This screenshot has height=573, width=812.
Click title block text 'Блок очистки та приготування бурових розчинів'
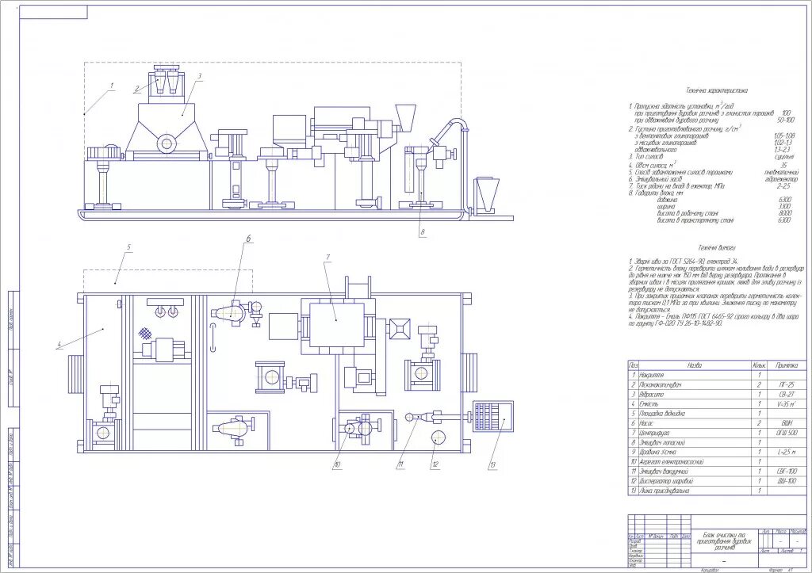click(725, 541)
